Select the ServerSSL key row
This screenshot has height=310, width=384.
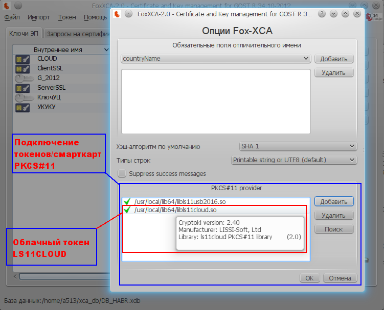[61, 88]
